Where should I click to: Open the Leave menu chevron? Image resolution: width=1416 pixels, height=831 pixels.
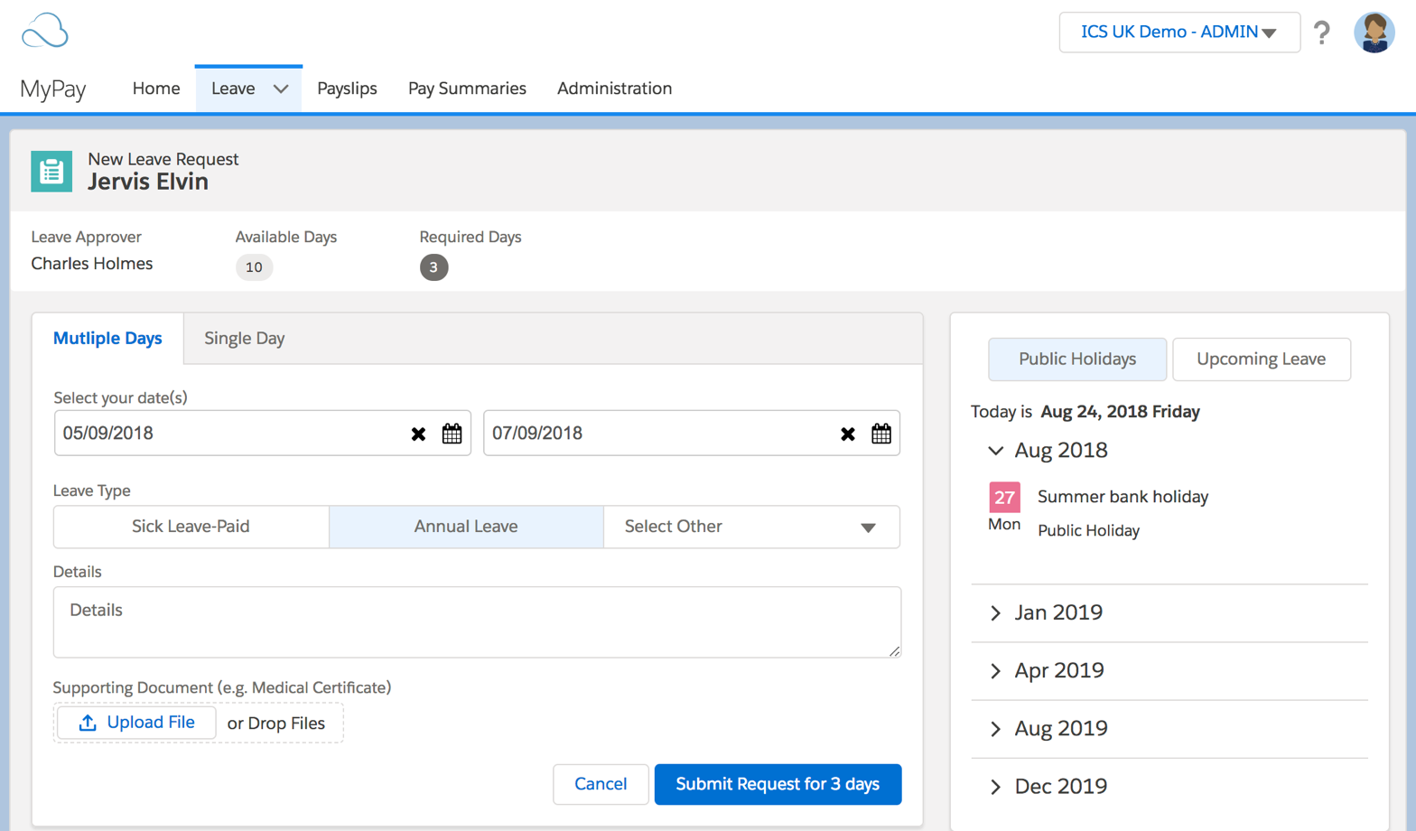tap(281, 89)
